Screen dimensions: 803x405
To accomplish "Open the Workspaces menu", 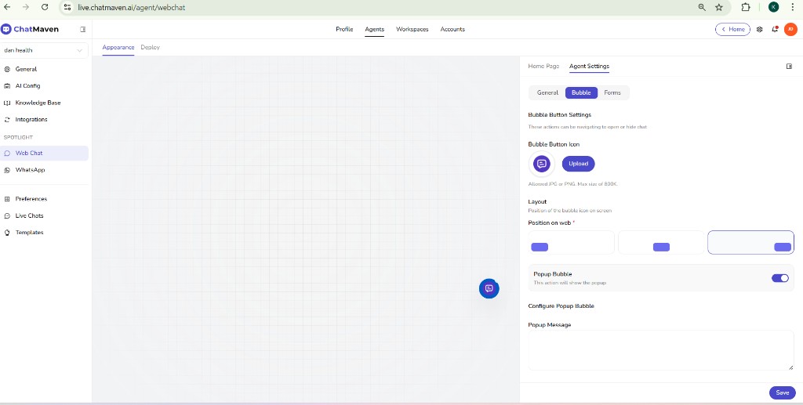I will click(412, 29).
